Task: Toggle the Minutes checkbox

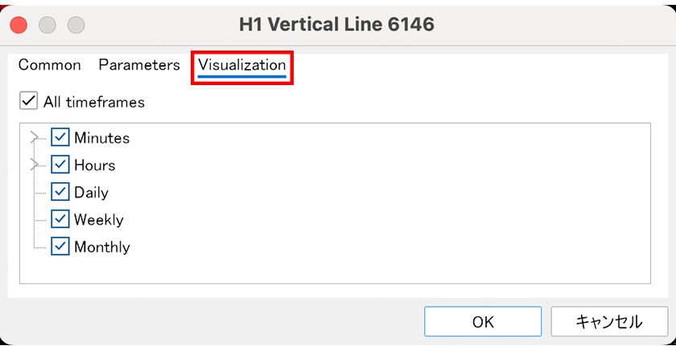Action: (x=60, y=138)
